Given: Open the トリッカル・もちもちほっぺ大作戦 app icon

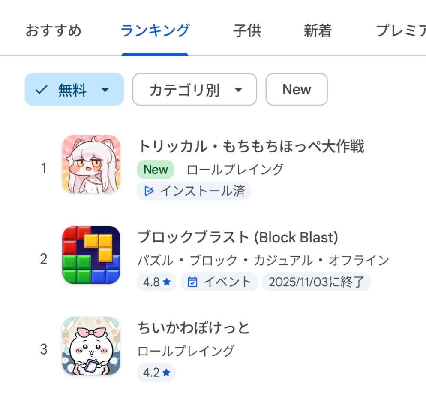Looking at the screenshot, I should 91,164.
